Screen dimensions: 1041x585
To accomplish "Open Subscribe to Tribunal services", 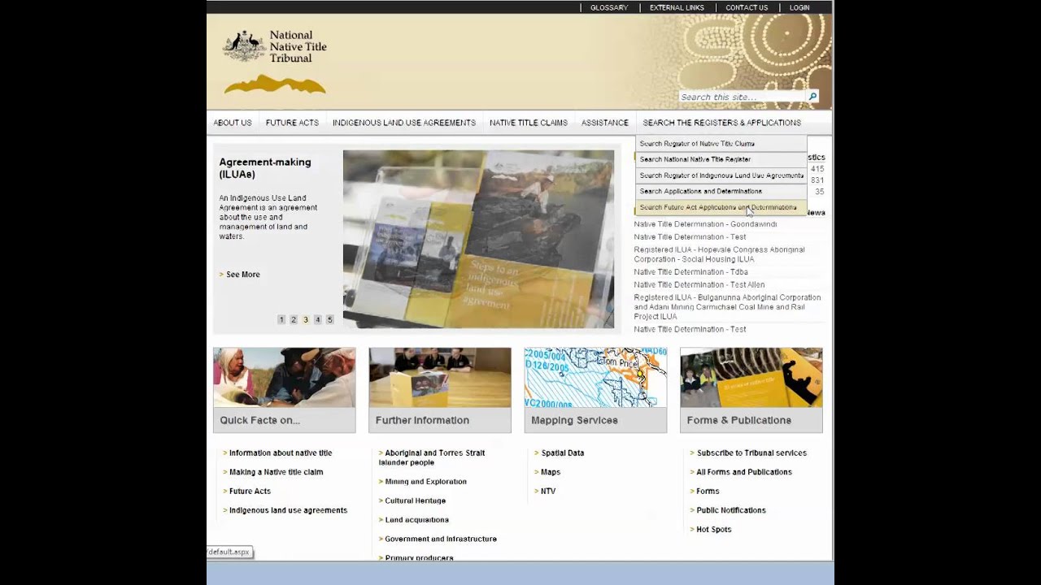I will (x=751, y=453).
